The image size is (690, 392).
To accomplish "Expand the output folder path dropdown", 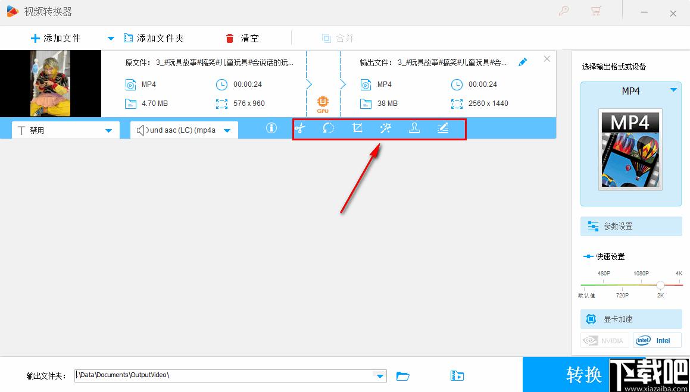I will point(379,376).
